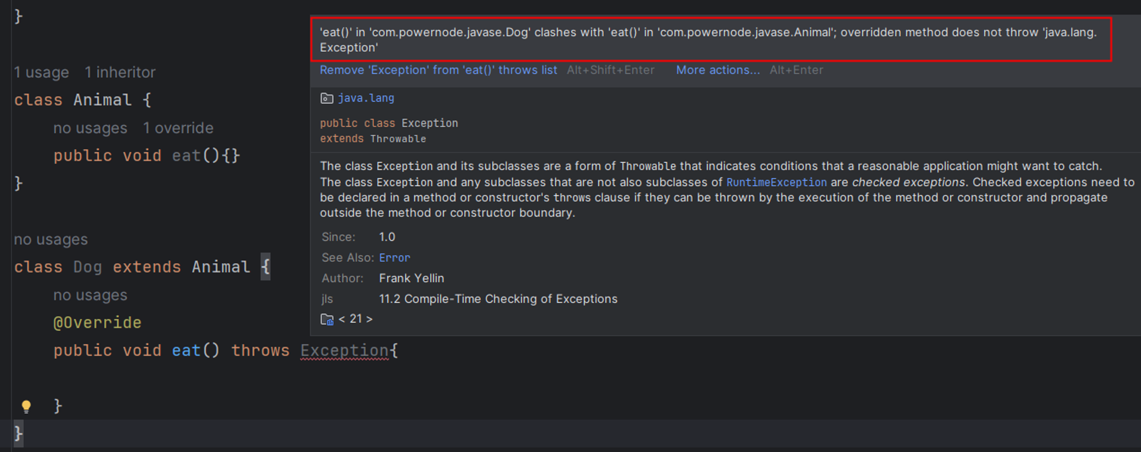Click the '1 override' hint above eat()
The image size is (1141, 452).
(178, 128)
